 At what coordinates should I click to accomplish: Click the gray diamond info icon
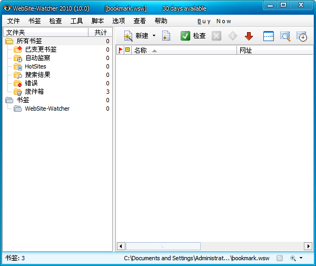[233, 36]
